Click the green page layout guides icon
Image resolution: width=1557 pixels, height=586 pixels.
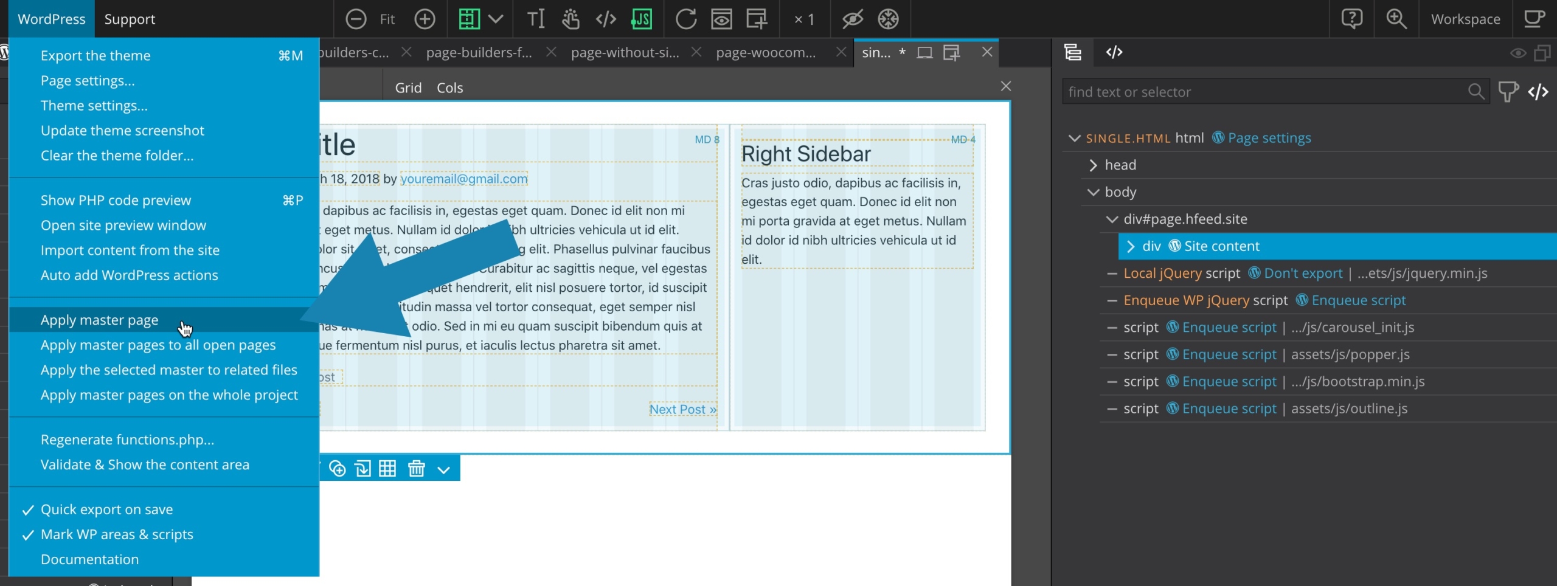click(469, 19)
